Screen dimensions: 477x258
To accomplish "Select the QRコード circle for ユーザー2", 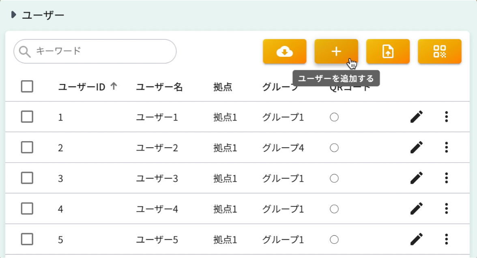I will point(333,147).
